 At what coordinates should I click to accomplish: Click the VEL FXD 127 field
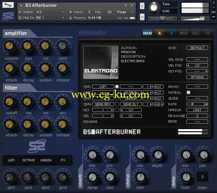(197, 65)
